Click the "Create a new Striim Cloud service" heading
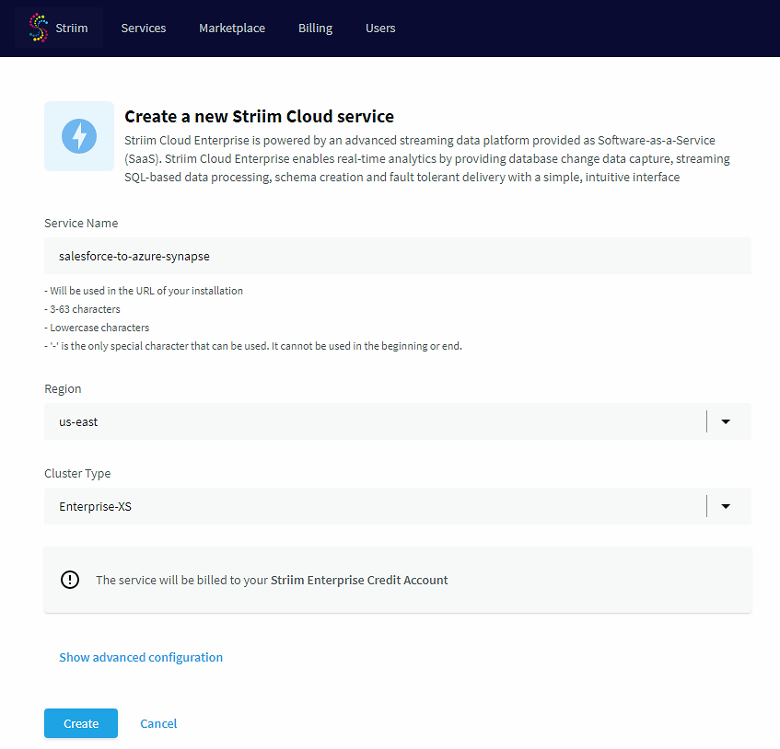Viewport: 780px width, 749px height. [x=259, y=116]
